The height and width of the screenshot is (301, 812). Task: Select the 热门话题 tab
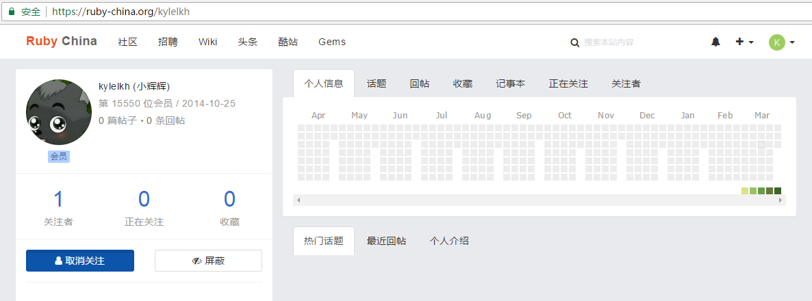324,241
